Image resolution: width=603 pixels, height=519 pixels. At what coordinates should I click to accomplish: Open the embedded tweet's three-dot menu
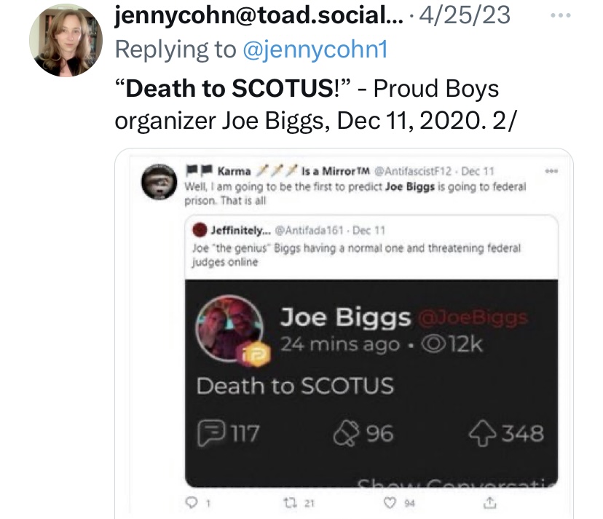pyautogui.click(x=551, y=171)
